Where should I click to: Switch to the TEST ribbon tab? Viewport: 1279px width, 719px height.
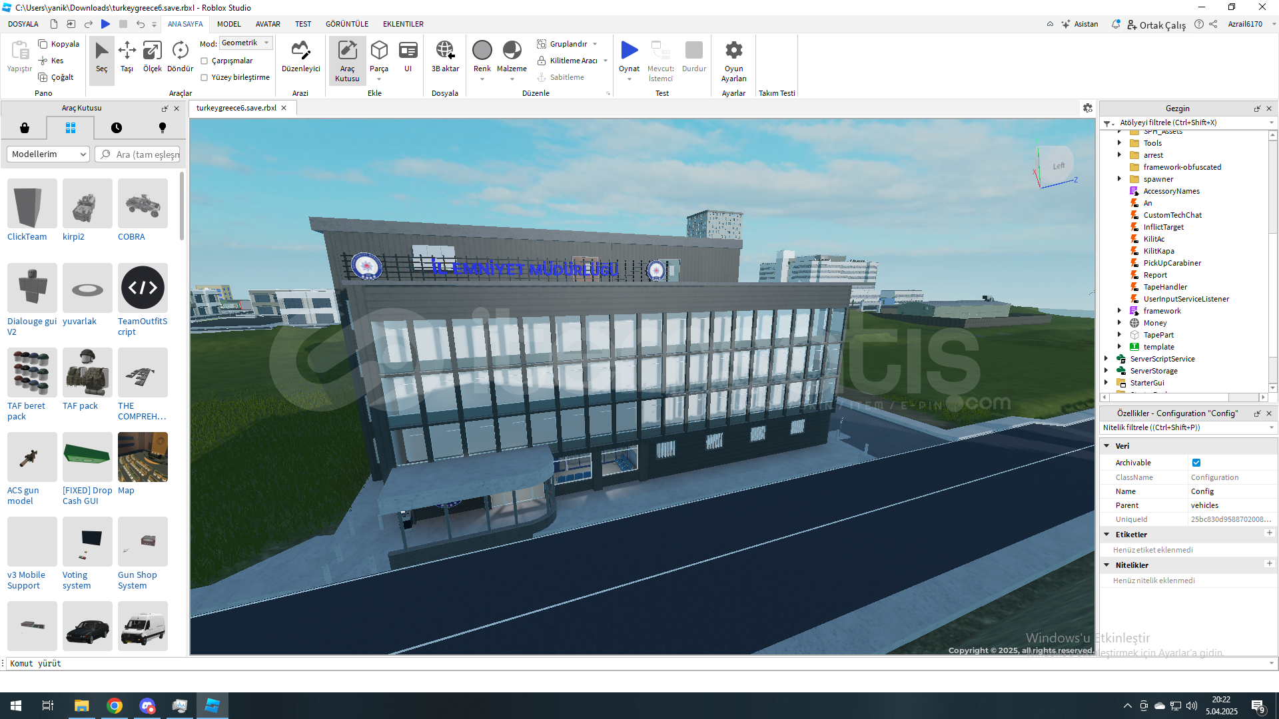point(303,24)
